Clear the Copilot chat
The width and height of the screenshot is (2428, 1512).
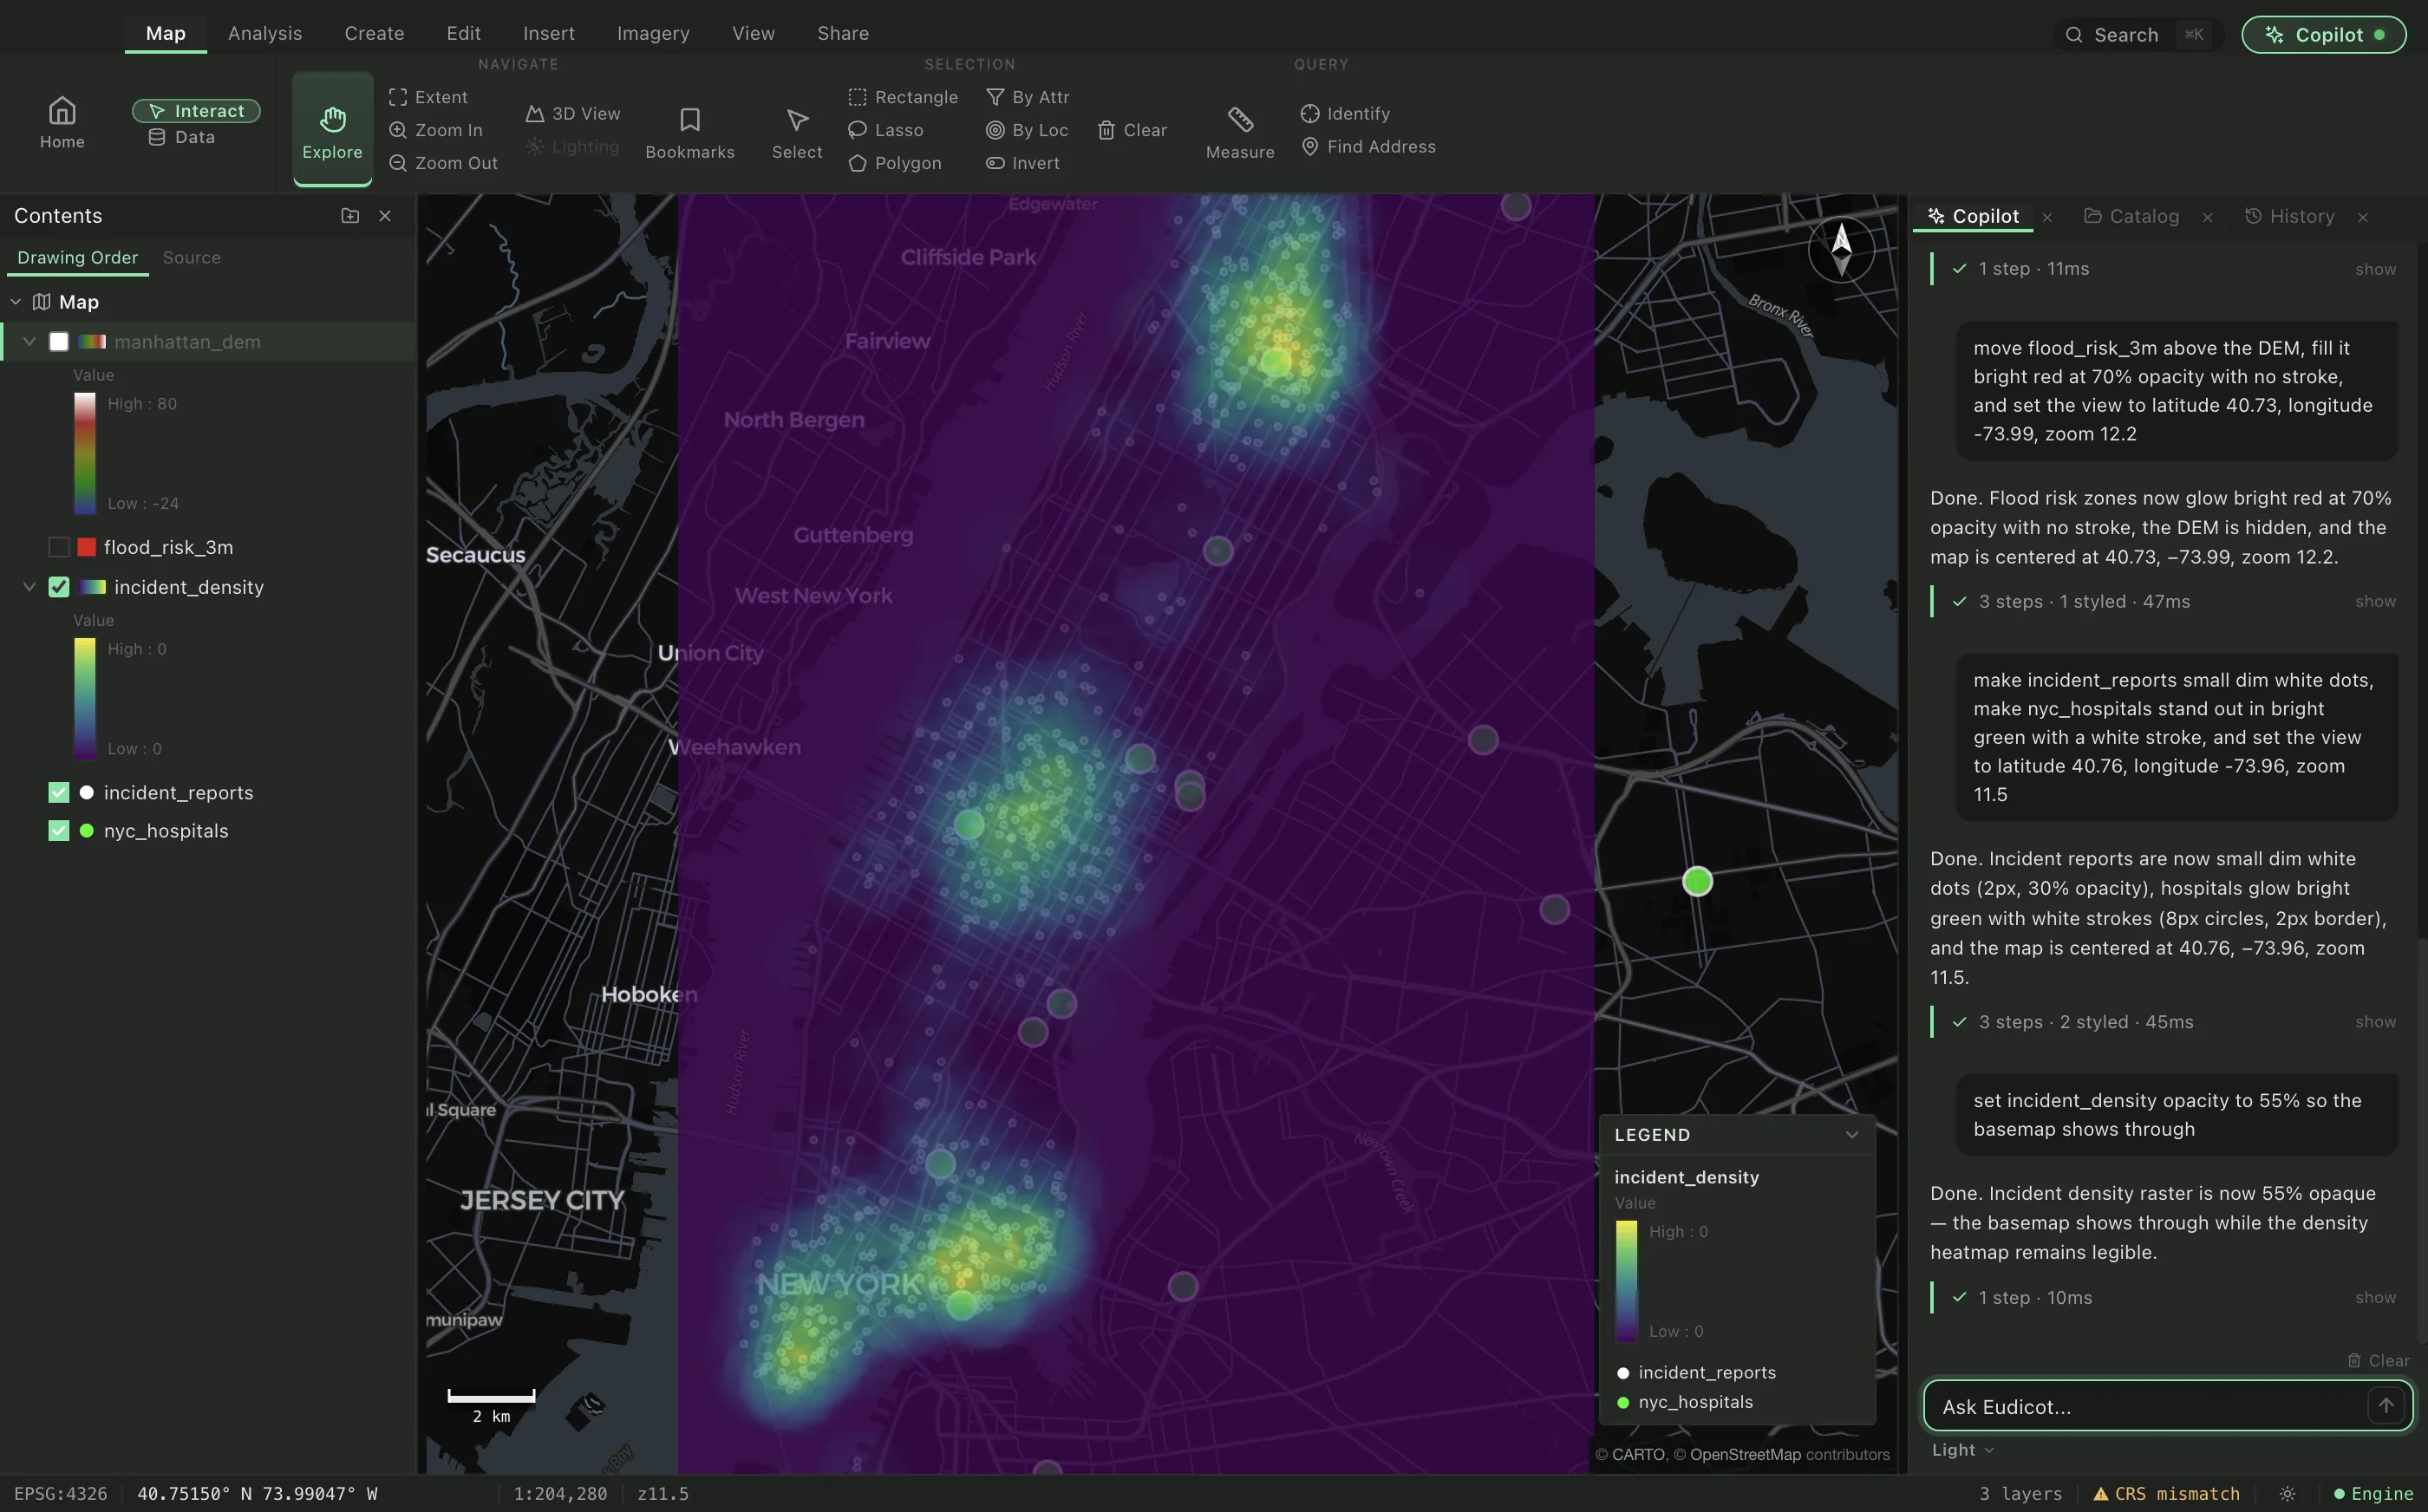point(2378,1360)
